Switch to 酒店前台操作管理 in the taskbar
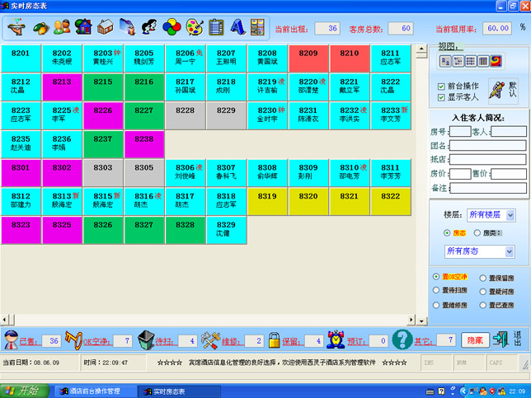This screenshot has height=398, width=531. point(89,391)
